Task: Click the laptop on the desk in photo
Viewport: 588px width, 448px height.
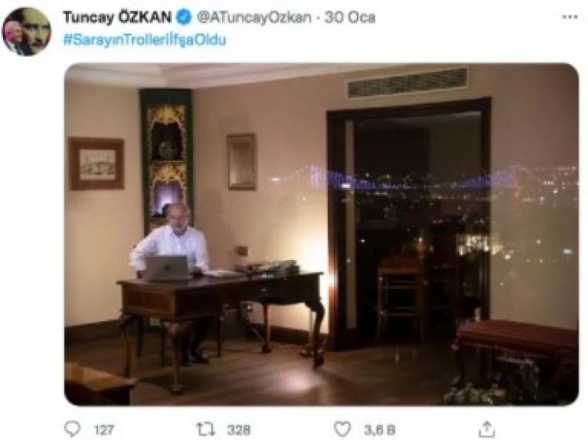Action: coord(166,268)
